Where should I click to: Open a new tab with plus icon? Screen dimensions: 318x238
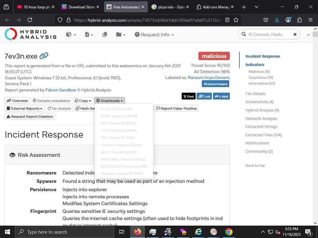(244, 7)
